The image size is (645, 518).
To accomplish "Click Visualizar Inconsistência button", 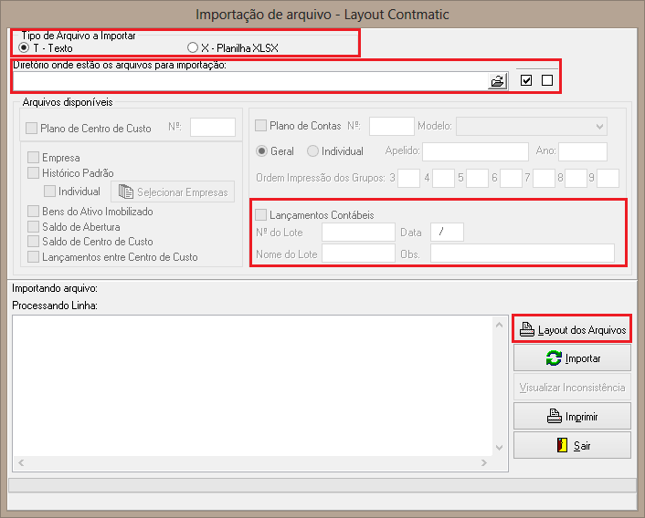I will tap(572, 387).
